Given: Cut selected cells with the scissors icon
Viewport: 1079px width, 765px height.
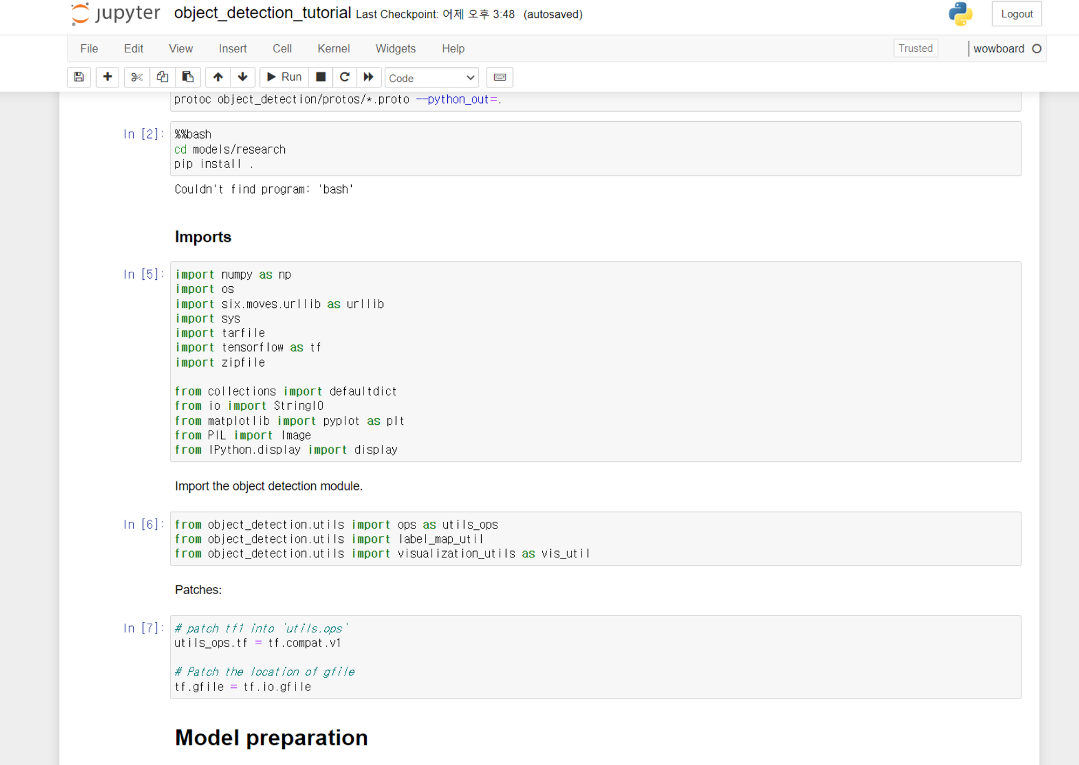Looking at the screenshot, I should (x=136, y=77).
